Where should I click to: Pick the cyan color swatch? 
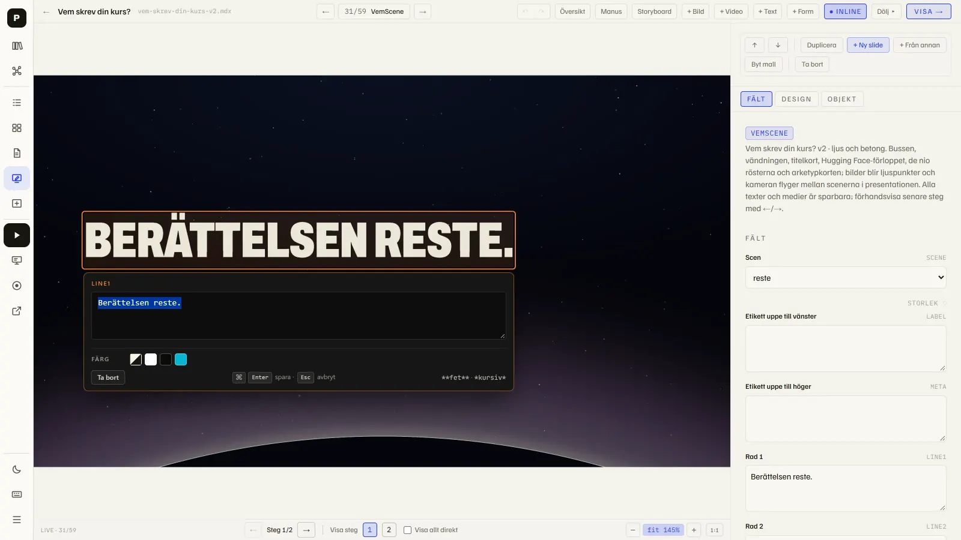pos(181,359)
